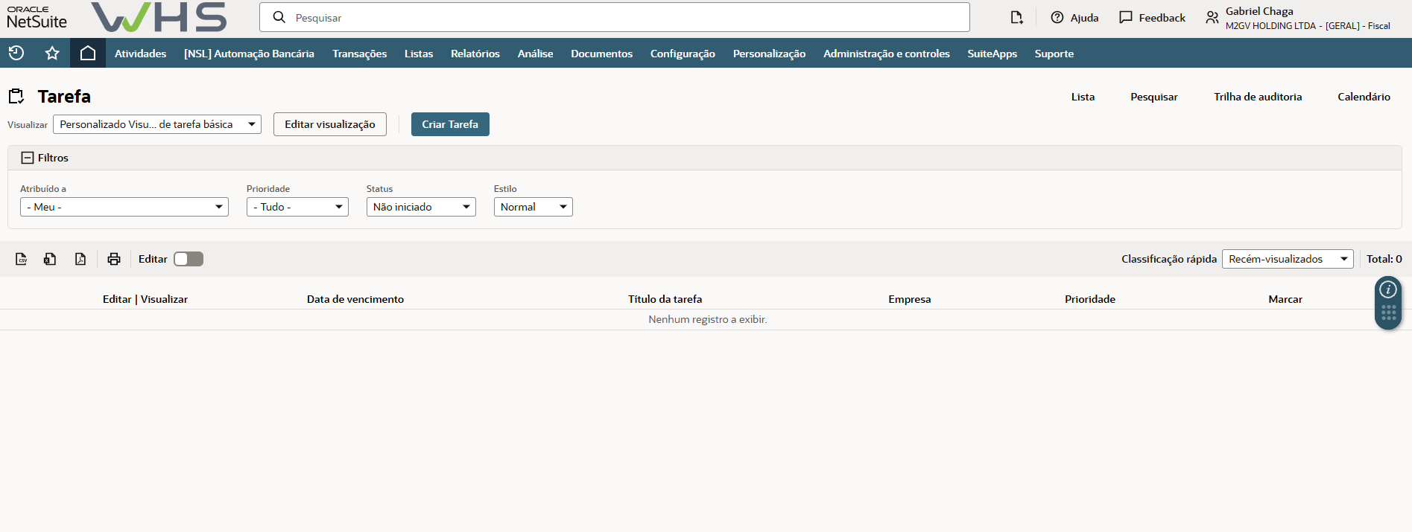This screenshot has width=1412, height=532.
Task: Print the task list
Action: point(113,259)
